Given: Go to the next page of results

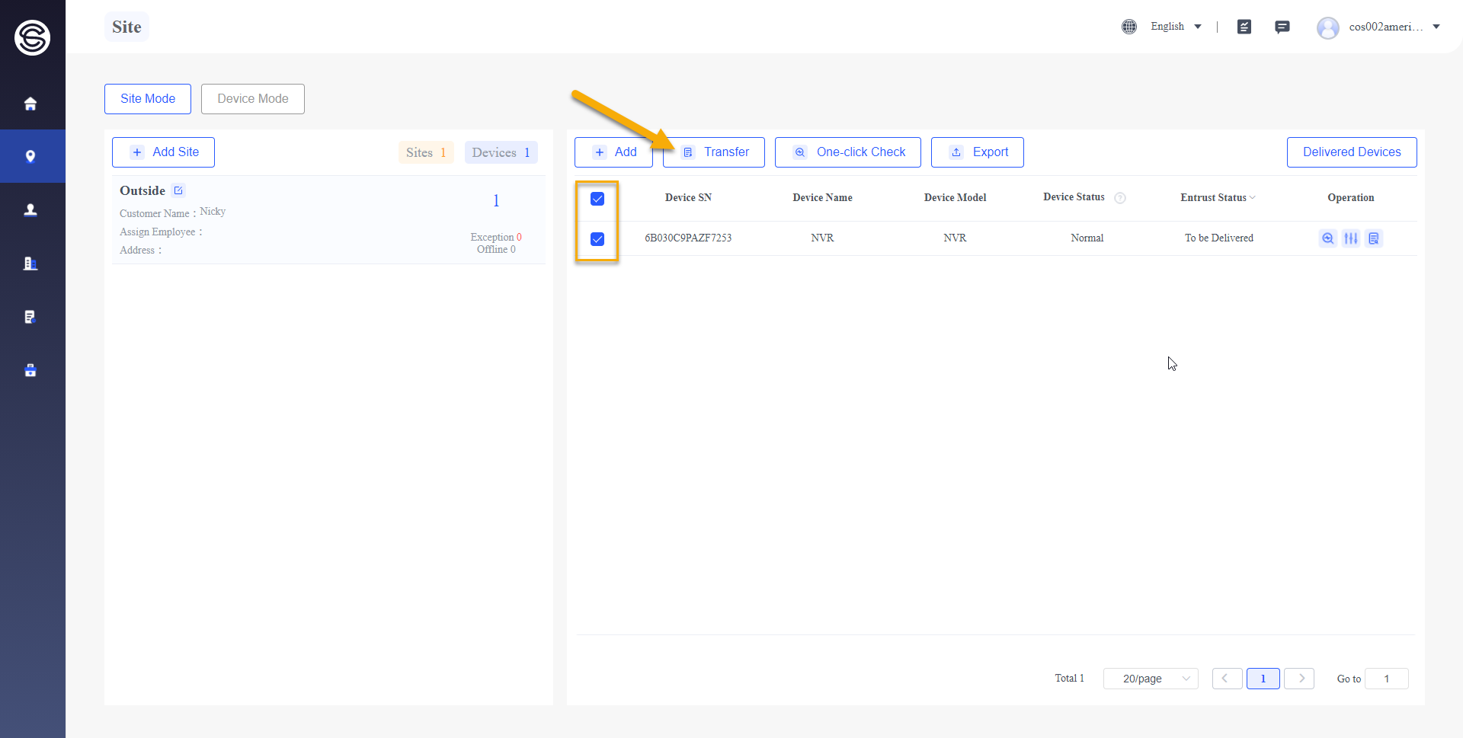Looking at the screenshot, I should (1299, 679).
